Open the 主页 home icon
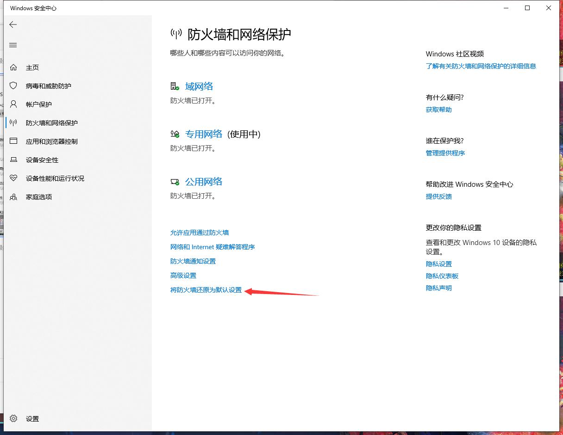 (14, 67)
